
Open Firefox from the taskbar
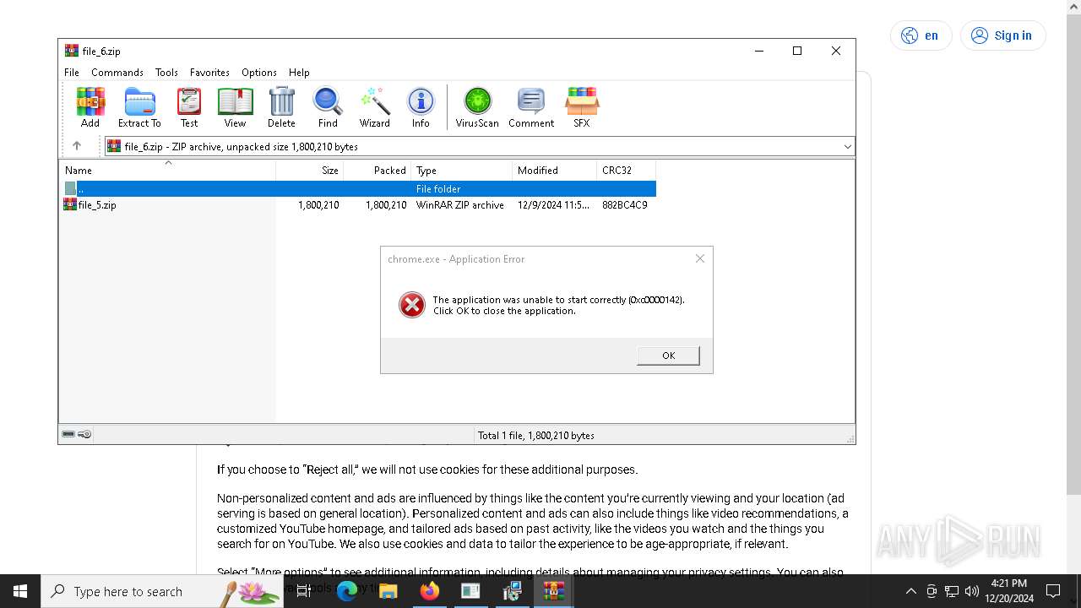point(429,591)
